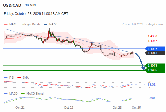Click the 1.4047 resistance level label
This screenshot has width=166, height=112.
[x=152, y=41]
